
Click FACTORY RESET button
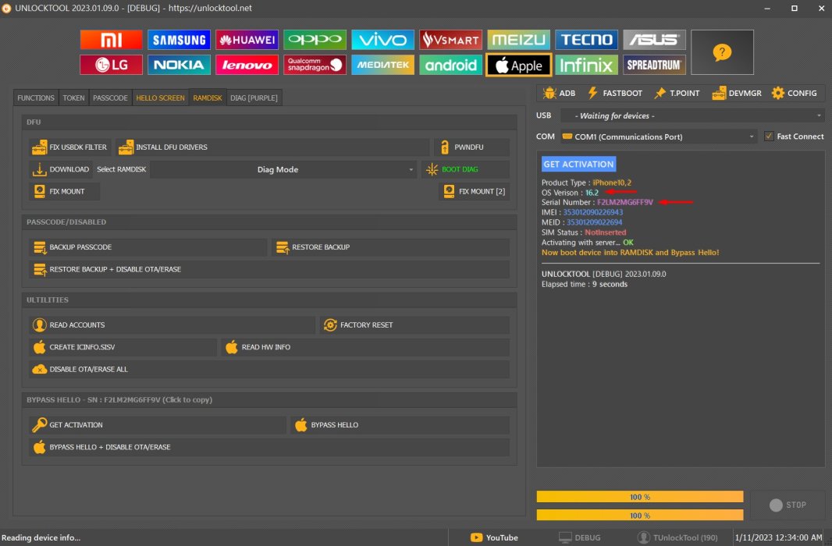pos(415,325)
